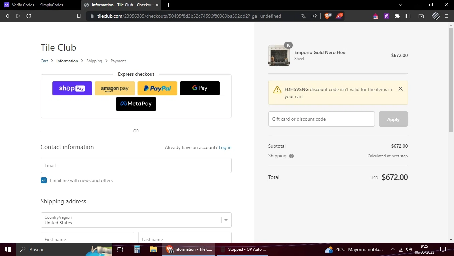
Task: Pay with Shop Pay button
Action: pyautogui.click(x=72, y=88)
